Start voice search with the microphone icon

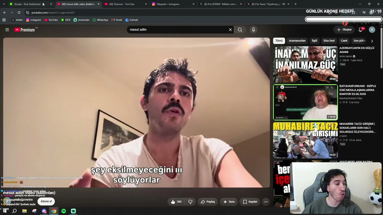253,30
